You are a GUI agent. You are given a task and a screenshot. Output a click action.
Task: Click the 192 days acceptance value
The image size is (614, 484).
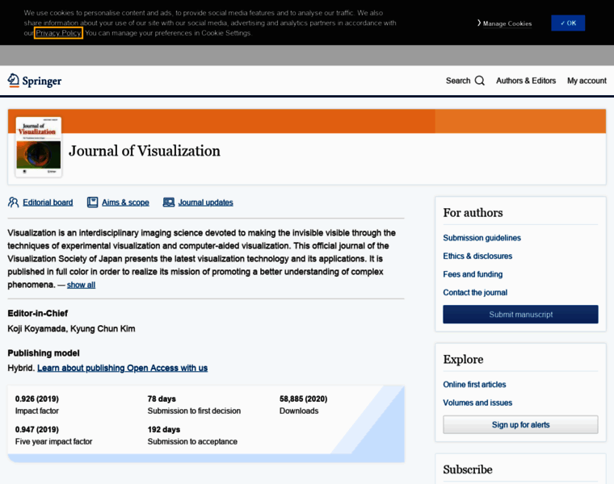tap(164, 429)
